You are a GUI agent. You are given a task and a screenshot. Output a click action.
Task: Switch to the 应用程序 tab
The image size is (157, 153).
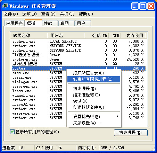pyautogui.click(x=14, y=23)
